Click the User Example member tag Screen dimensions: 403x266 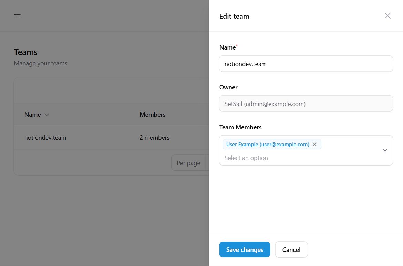coord(268,145)
